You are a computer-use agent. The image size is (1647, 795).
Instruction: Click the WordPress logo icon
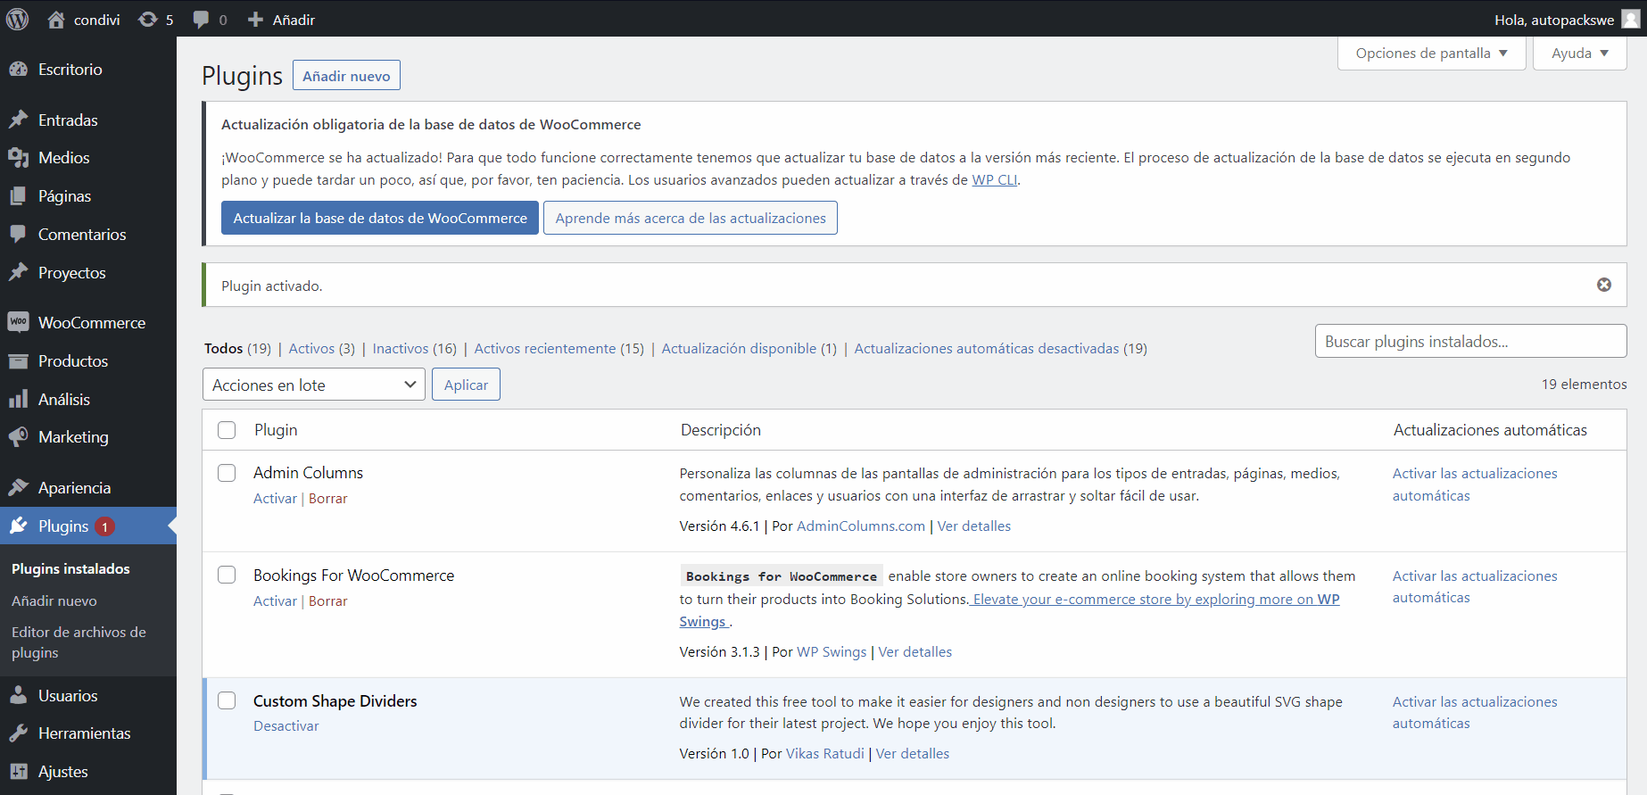(x=18, y=19)
